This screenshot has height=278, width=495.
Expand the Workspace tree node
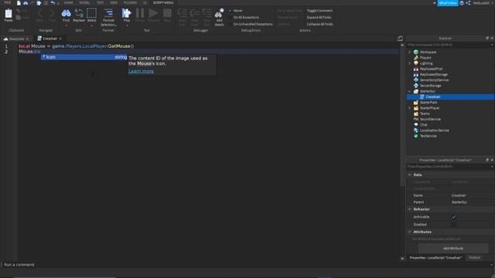pyautogui.click(x=410, y=52)
